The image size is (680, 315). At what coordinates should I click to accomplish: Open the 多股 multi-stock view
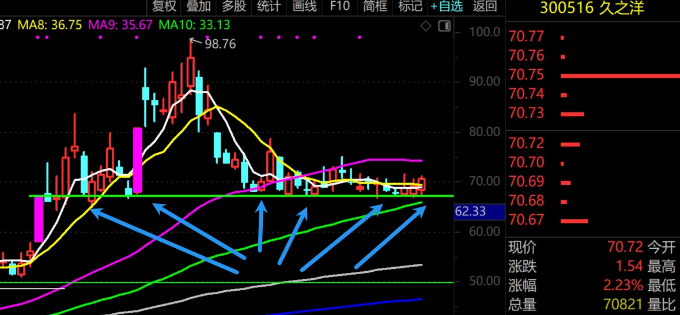[234, 7]
